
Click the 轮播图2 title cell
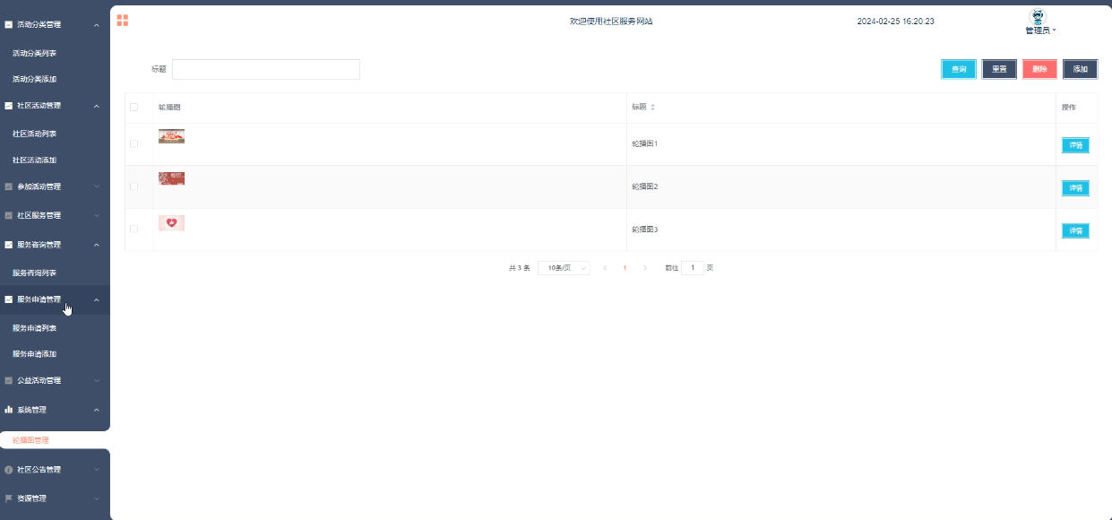click(645, 187)
